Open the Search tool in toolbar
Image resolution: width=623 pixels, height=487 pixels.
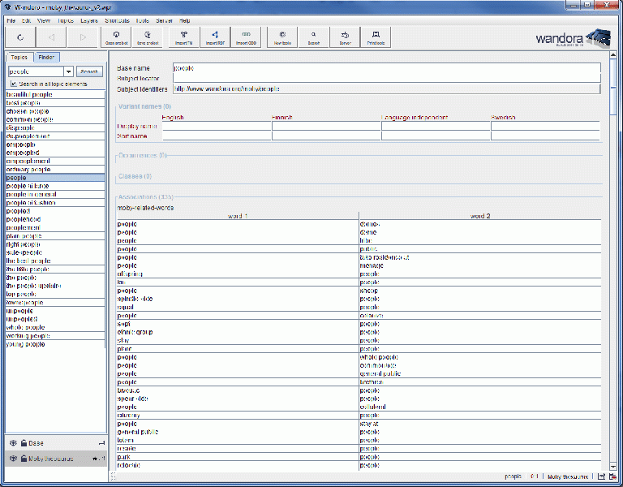pyautogui.click(x=313, y=37)
